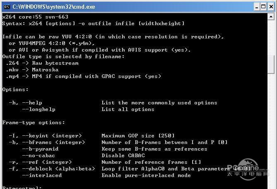Viewport: 277px width, 189px height.
Task: Click the .264 Raw bytestream line
Action: pos(42,63)
